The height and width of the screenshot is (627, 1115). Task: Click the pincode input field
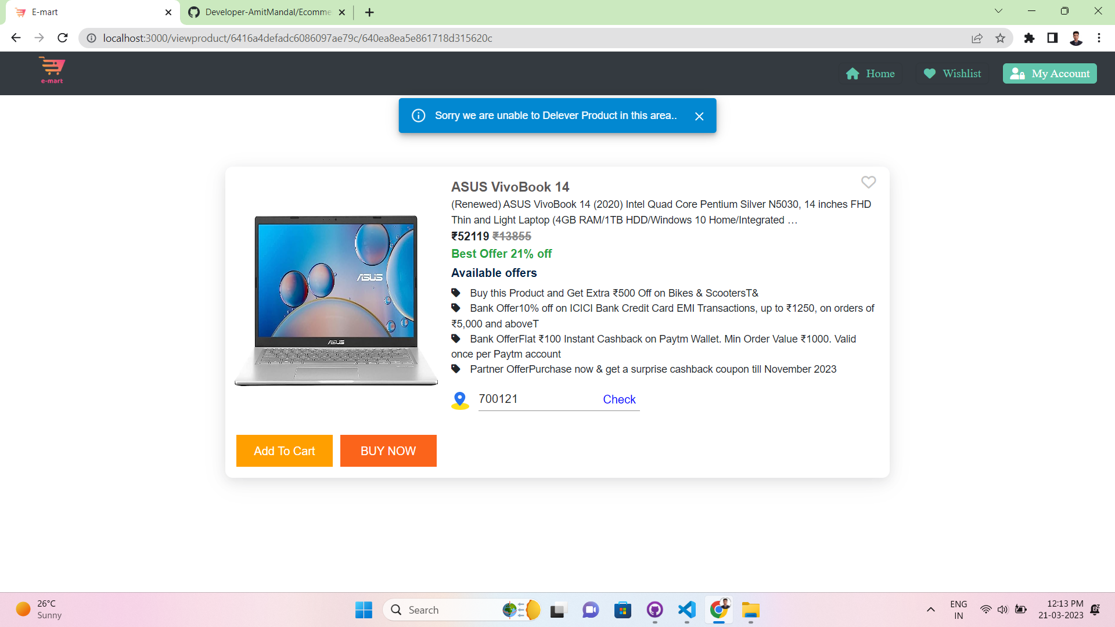tap(534, 399)
